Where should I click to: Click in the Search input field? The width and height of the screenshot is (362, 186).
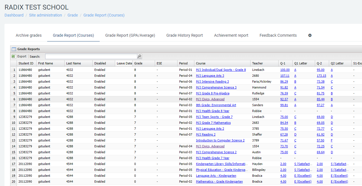coord(91,56)
